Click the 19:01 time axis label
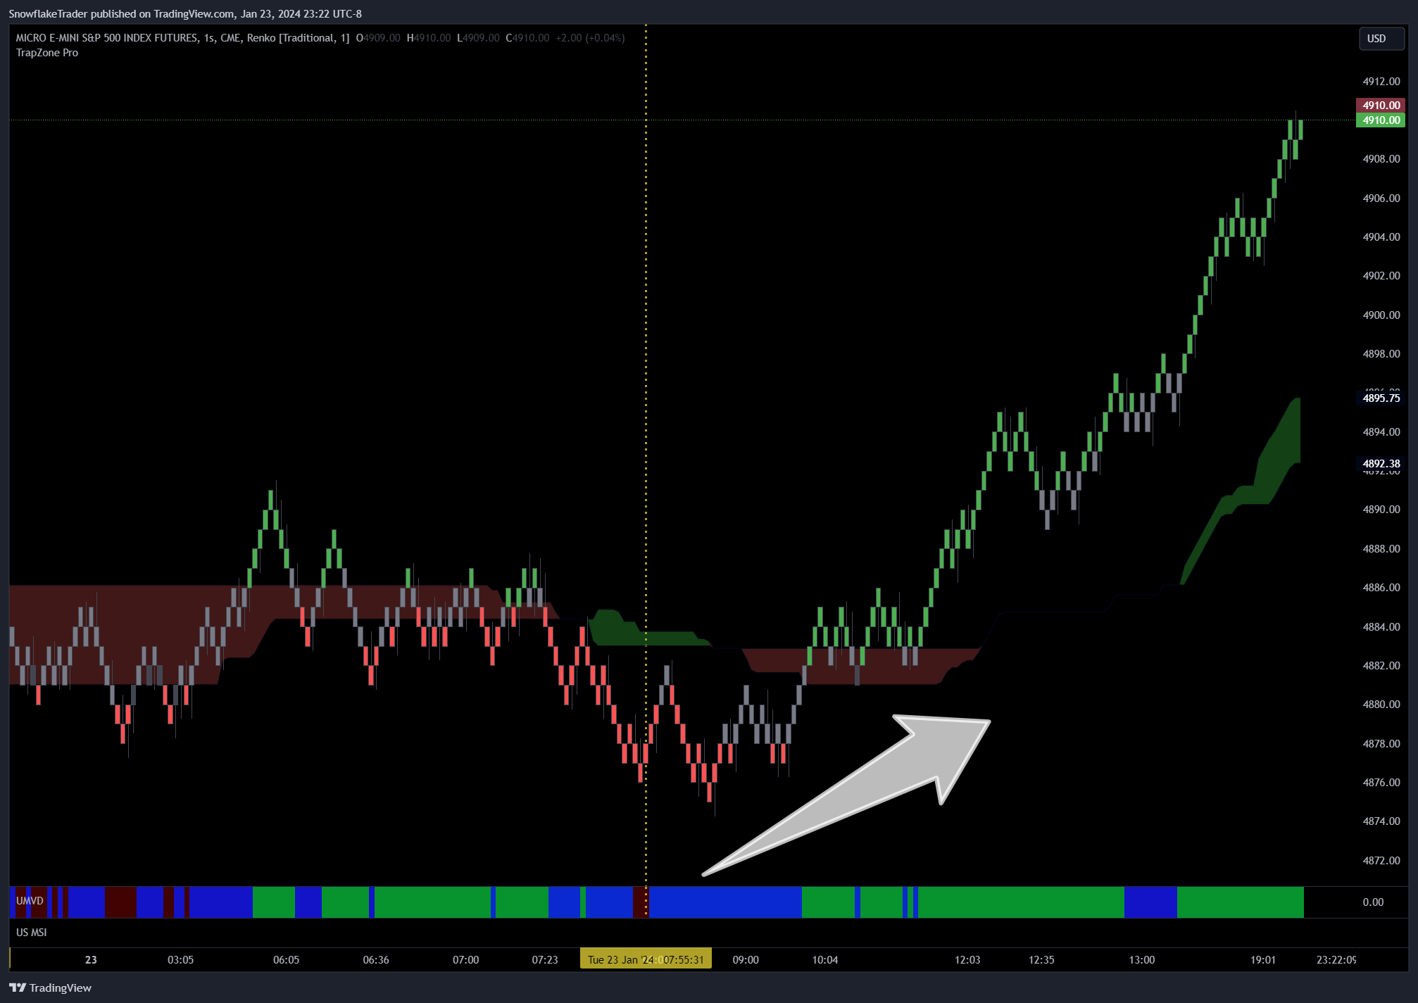Image resolution: width=1418 pixels, height=1003 pixels. [x=1263, y=959]
